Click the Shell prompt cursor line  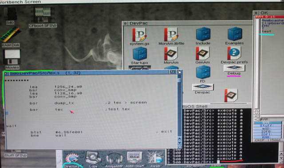click(193, 162)
